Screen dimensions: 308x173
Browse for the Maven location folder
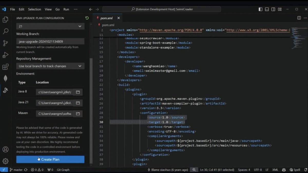pyautogui.click(x=78, y=114)
